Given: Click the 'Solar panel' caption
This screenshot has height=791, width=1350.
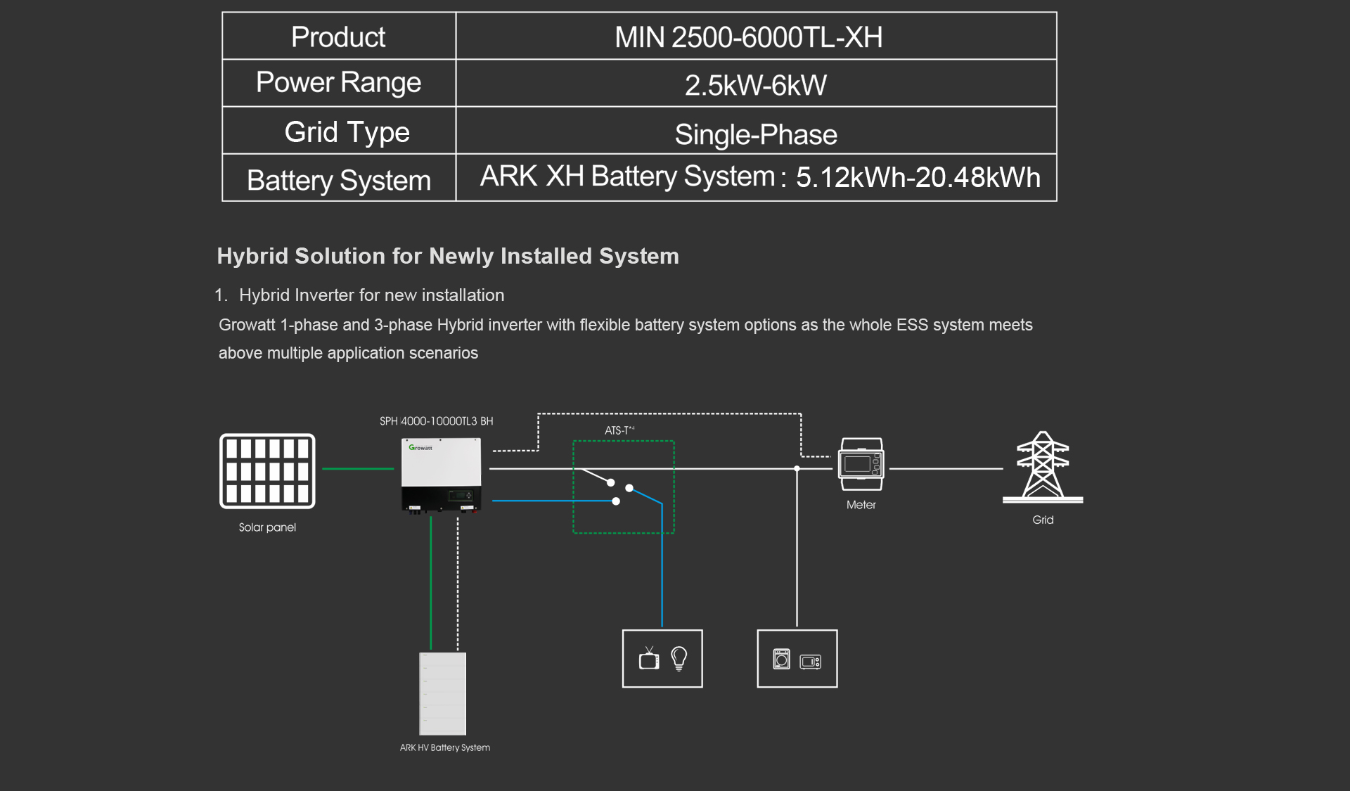Looking at the screenshot, I should 267,527.
